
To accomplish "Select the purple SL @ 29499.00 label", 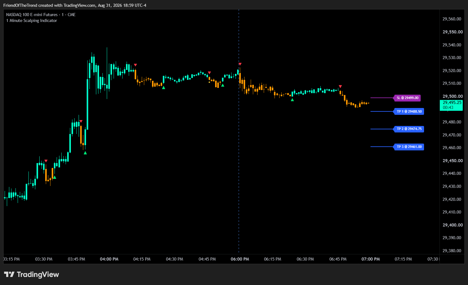I will (x=407, y=98).
